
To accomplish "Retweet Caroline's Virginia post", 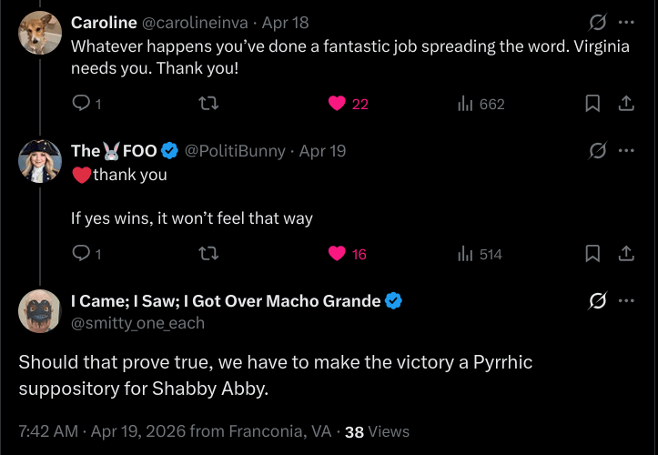I will coord(208,104).
